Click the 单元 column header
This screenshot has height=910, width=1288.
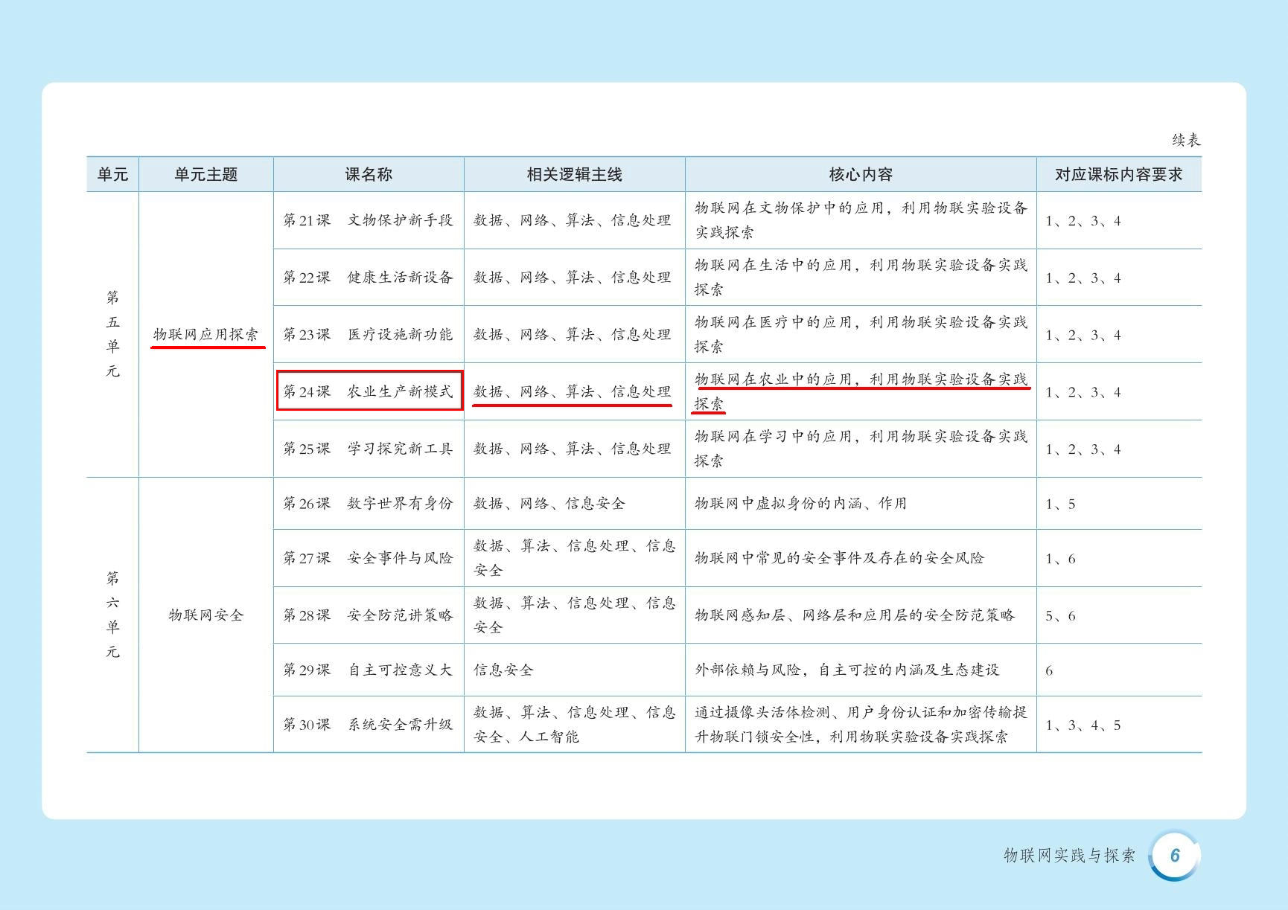(x=112, y=174)
